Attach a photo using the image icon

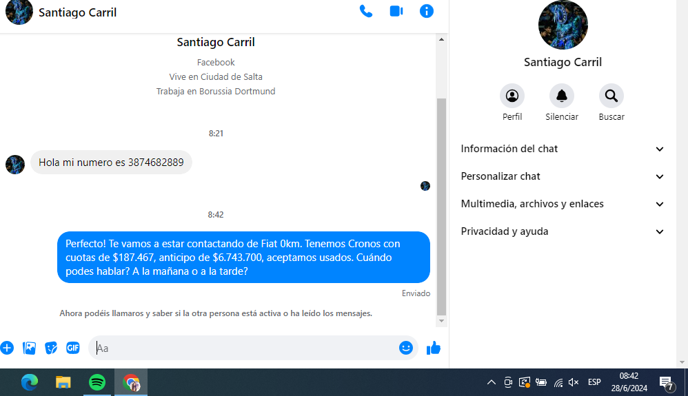[29, 348]
